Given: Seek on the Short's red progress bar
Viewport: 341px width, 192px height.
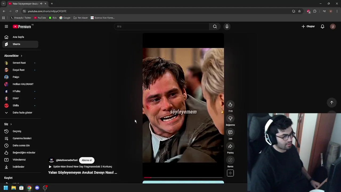Looking at the screenshot, I should tap(183, 177).
